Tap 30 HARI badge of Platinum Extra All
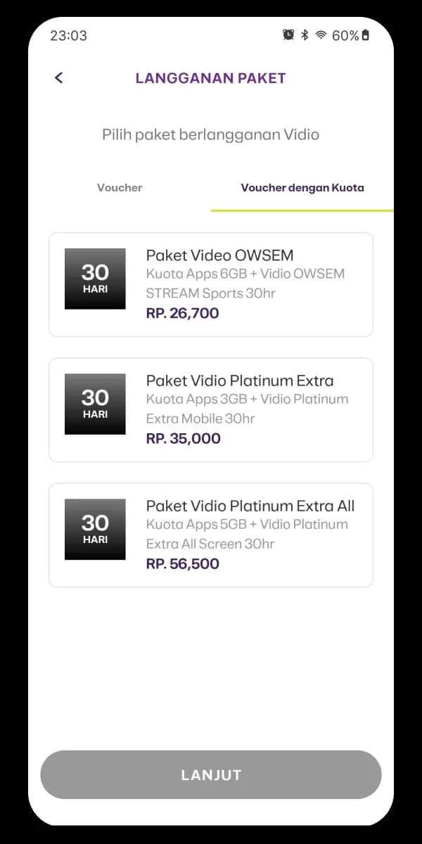The width and height of the screenshot is (422, 844). pos(95,529)
